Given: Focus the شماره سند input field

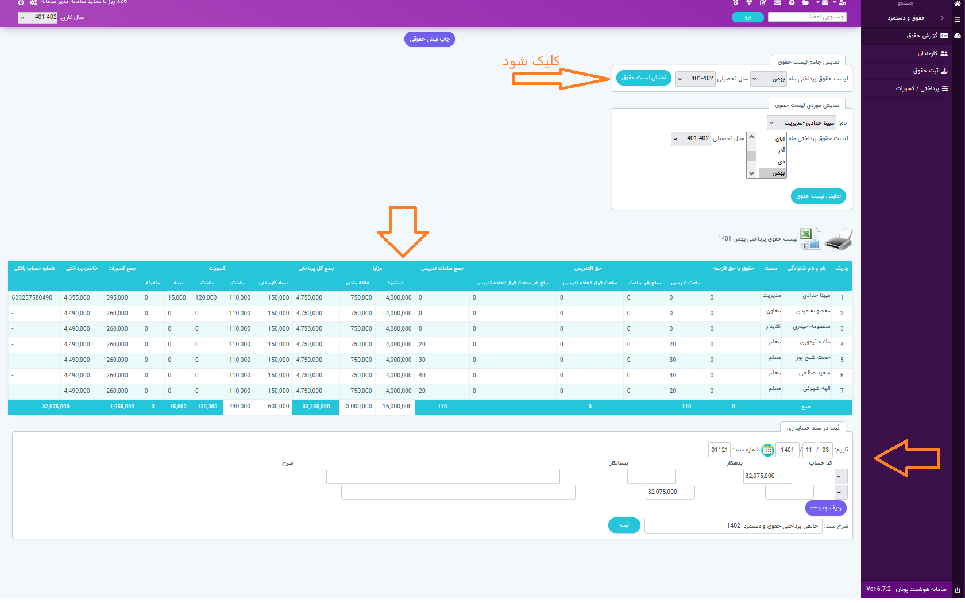Looking at the screenshot, I should coord(720,450).
